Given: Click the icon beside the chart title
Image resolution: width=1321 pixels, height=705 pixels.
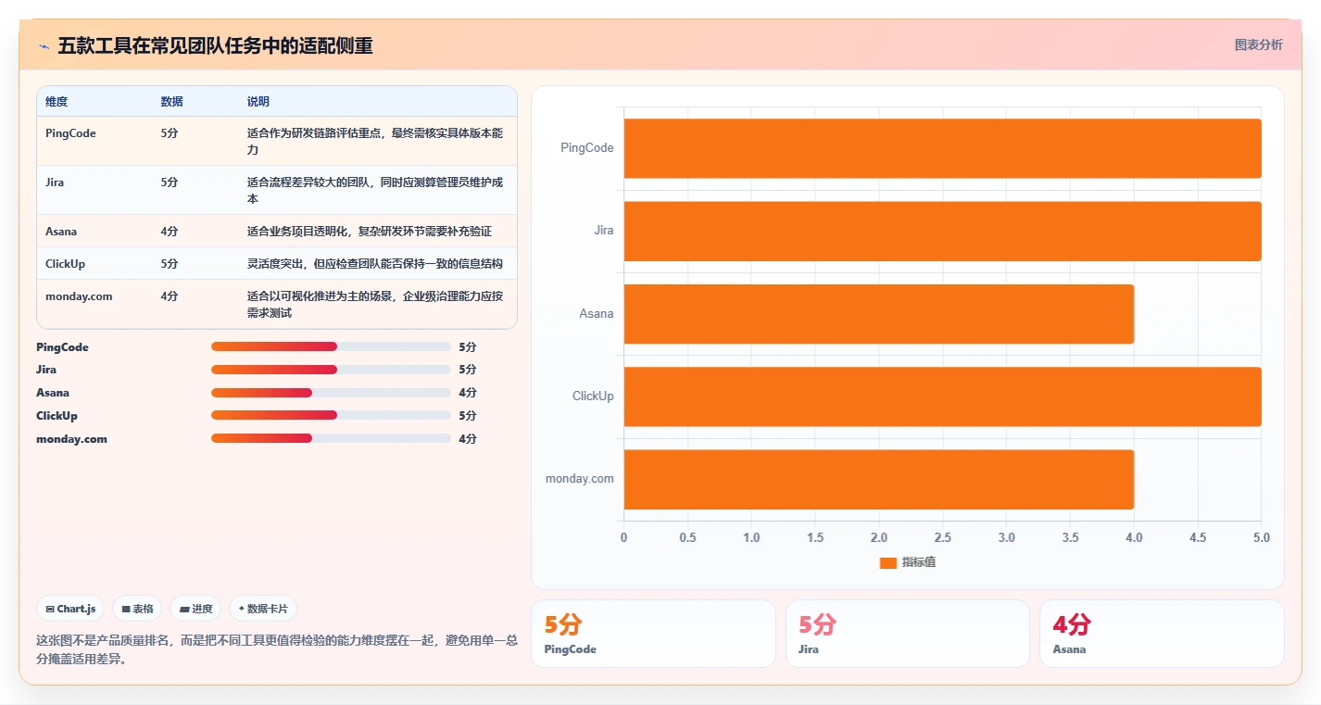Looking at the screenshot, I should point(44,46).
